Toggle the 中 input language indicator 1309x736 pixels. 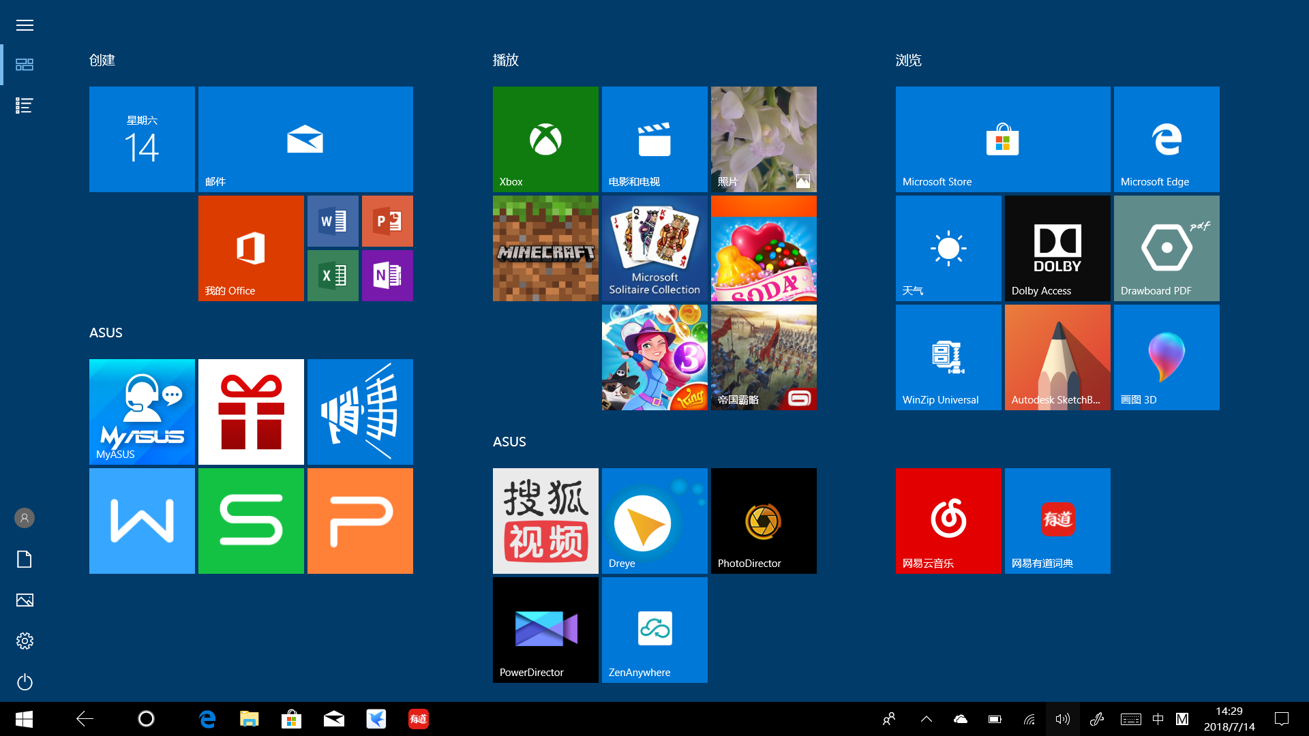1158,719
